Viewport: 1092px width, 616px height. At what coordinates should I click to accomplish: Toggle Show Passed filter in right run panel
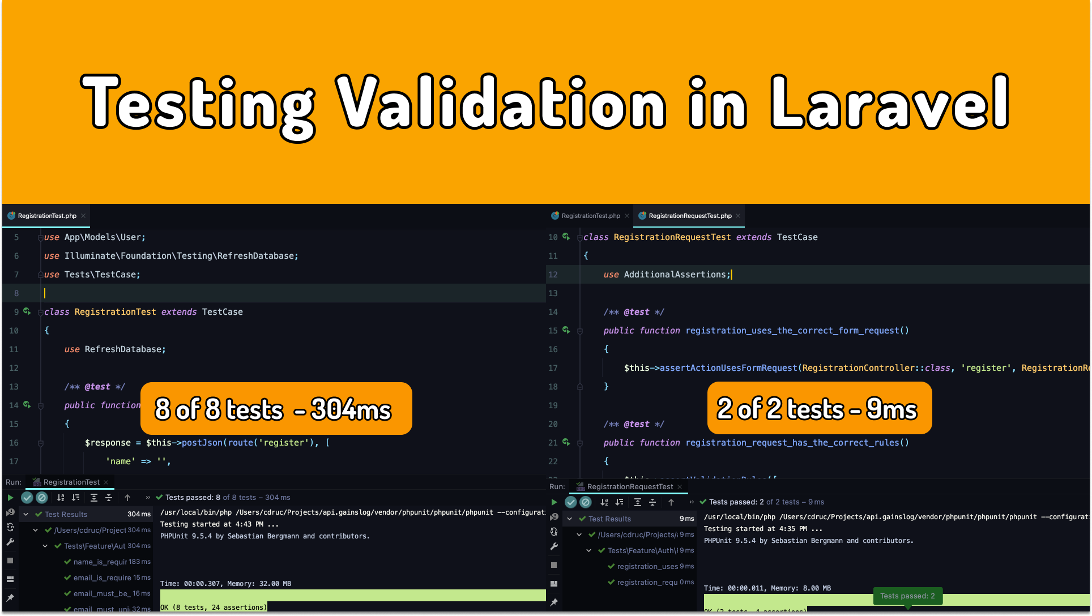click(571, 502)
